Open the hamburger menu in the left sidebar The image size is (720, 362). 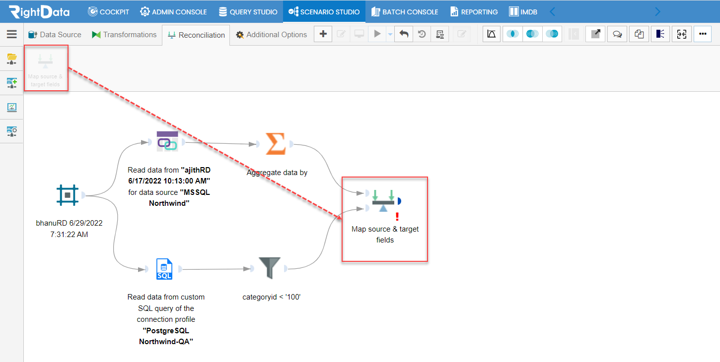[x=11, y=34]
